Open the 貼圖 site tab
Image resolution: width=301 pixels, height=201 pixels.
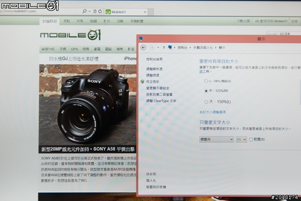pyautogui.click(x=93, y=21)
